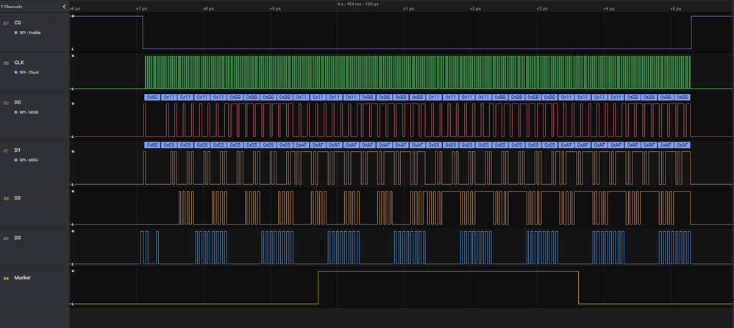Click the +1 µs mark on the time ruler
The width and height of the screenshot is (734, 328).
(409, 8)
